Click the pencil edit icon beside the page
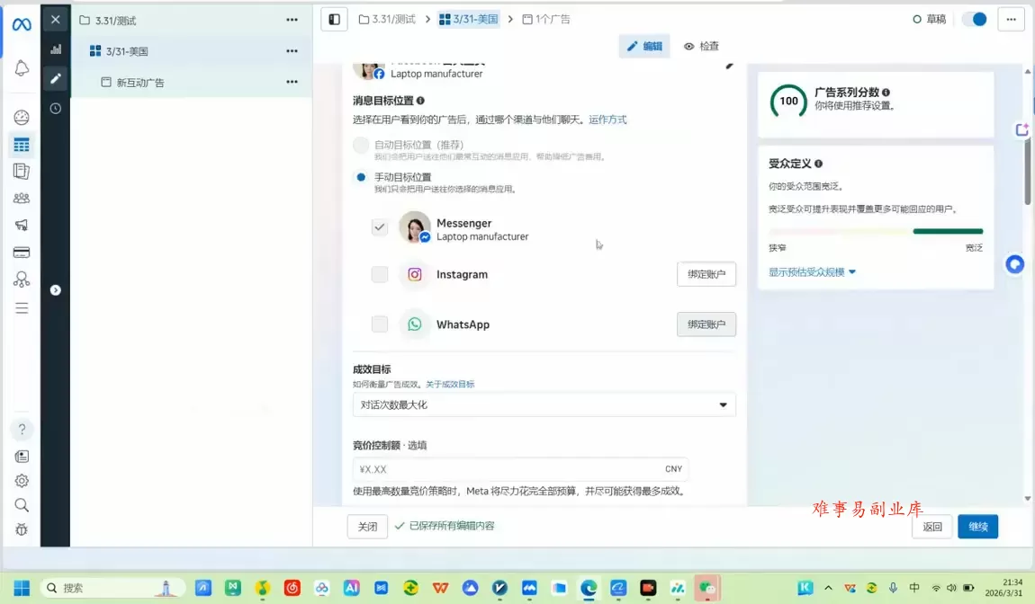This screenshot has height=604, width=1035. point(729,66)
